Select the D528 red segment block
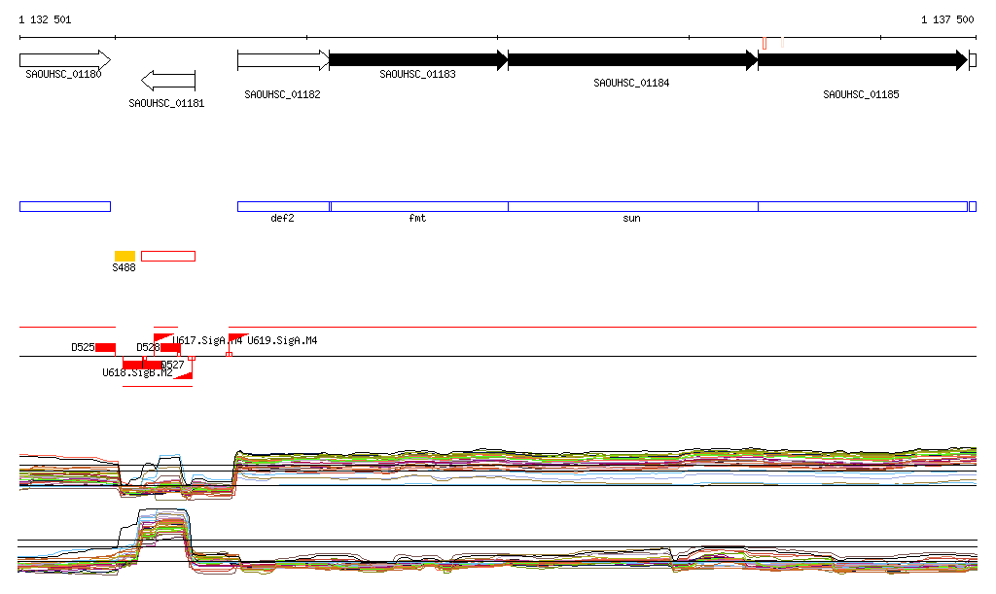 coord(170,347)
